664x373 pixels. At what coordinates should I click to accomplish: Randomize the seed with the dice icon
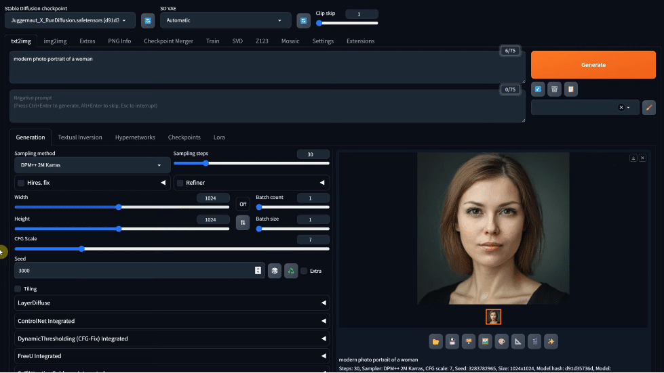tap(275, 271)
